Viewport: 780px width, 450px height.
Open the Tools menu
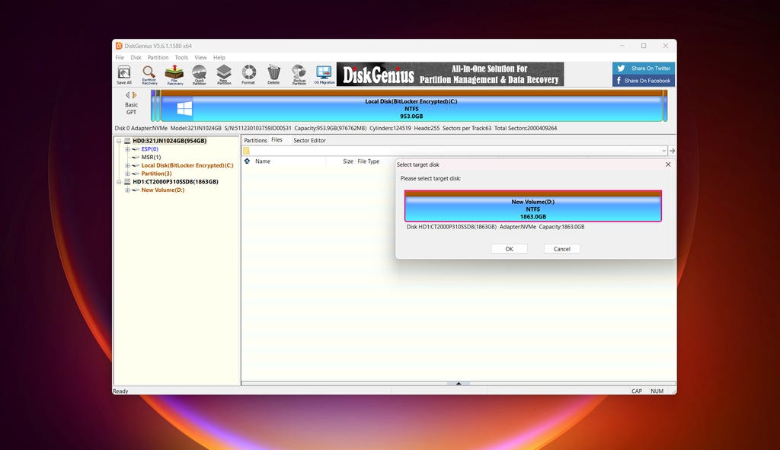(181, 58)
